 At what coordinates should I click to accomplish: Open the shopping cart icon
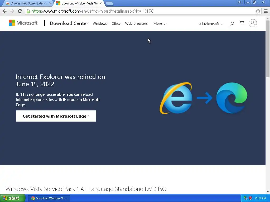(x=242, y=23)
